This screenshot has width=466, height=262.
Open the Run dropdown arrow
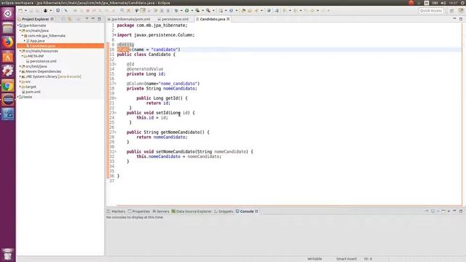(x=191, y=10)
